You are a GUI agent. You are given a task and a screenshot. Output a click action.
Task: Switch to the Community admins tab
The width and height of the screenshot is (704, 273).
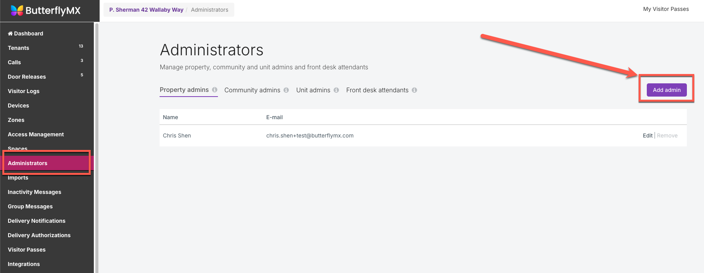252,90
